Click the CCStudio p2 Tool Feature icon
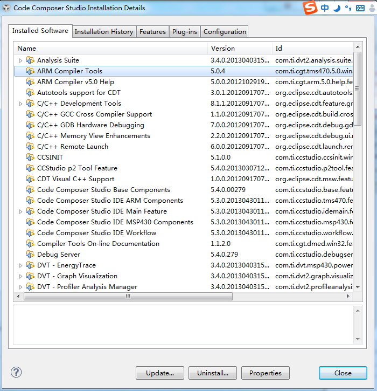 click(30, 168)
